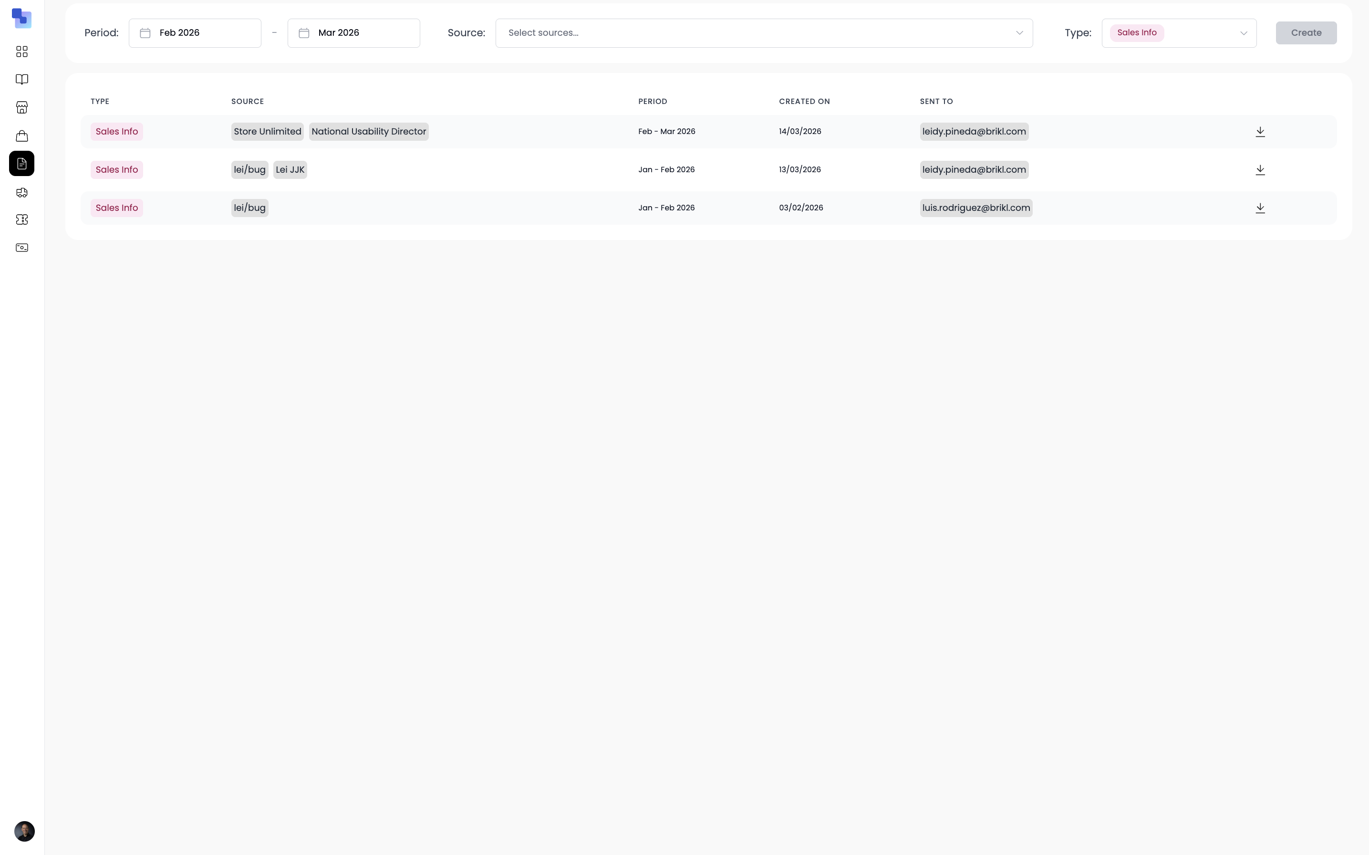Open the catalog book icon in sidebar
This screenshot has height=855, width=1369.
point(21,79)
